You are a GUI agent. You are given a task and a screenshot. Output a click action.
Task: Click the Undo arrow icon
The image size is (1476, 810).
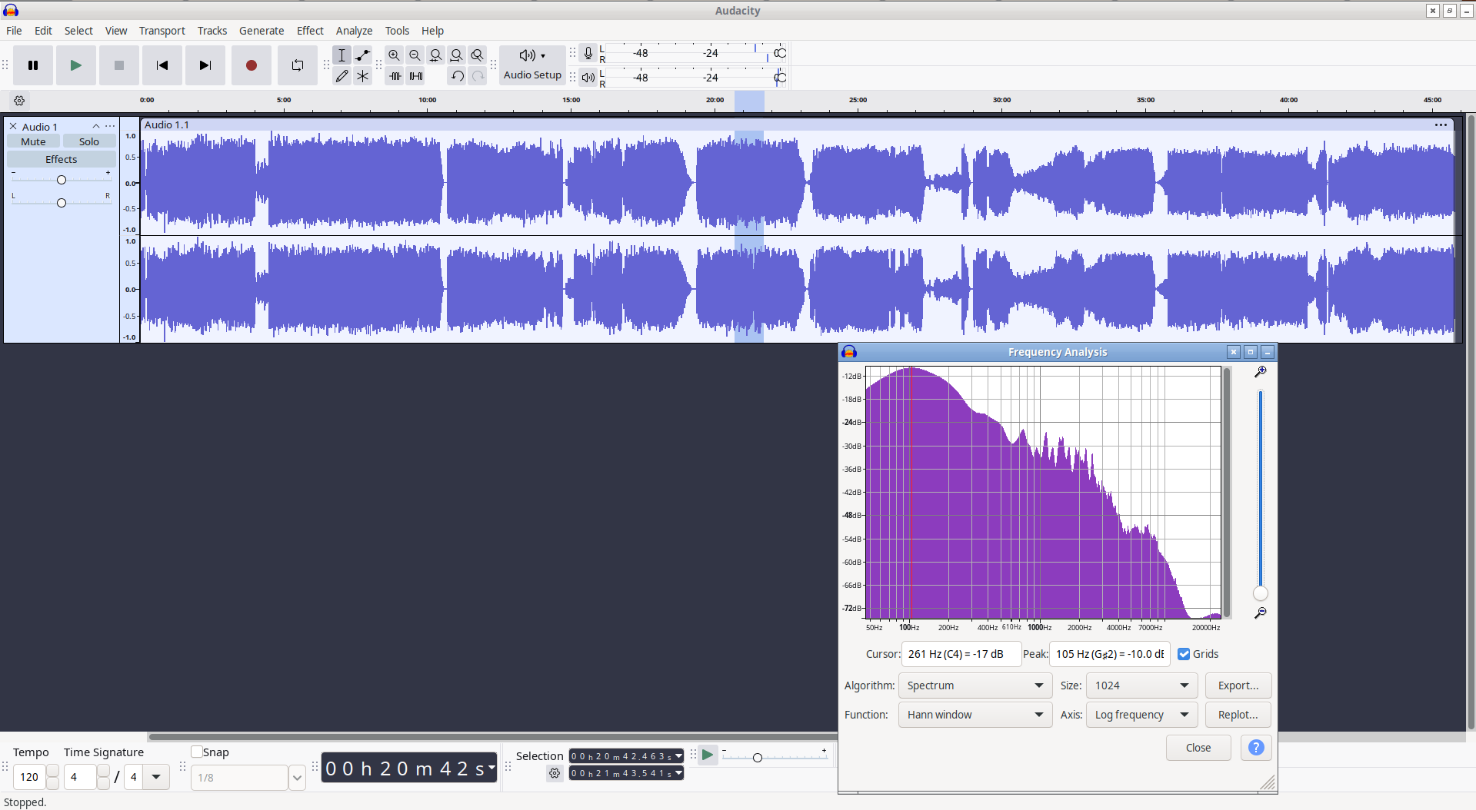tap(457, 76)
